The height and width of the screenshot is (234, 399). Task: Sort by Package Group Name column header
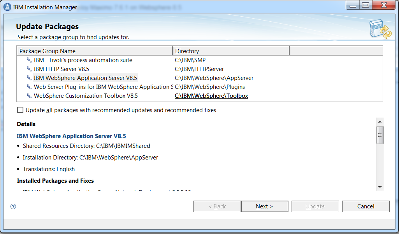pyautogui.click(x=95, y=51)
